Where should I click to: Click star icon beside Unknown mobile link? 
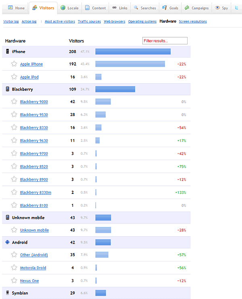(14, 230)
